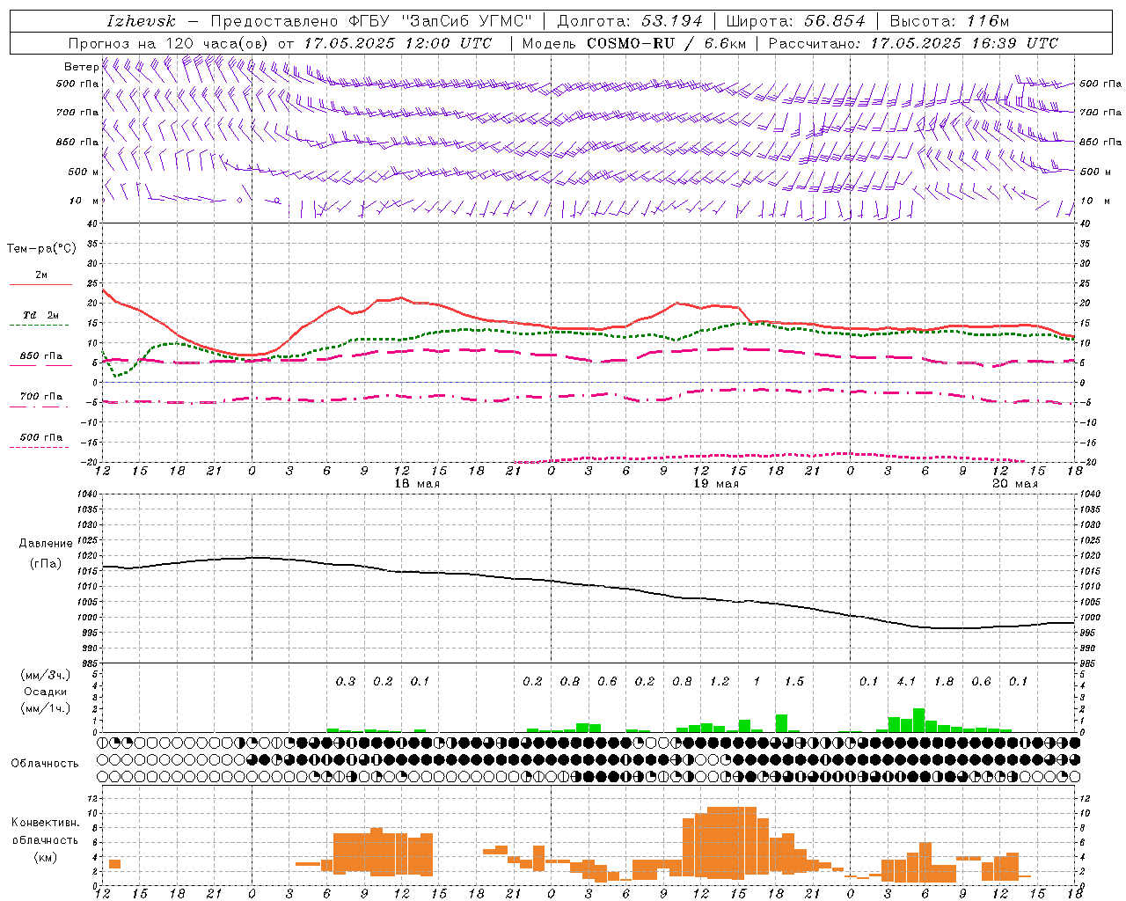Click the "19 мая" date label
1126x901 pixels.
click(716, 484)
